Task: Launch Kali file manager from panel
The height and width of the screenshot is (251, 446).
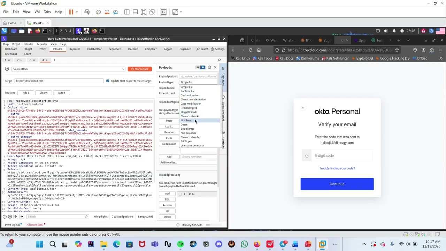Action: click(x=22, y=31)
